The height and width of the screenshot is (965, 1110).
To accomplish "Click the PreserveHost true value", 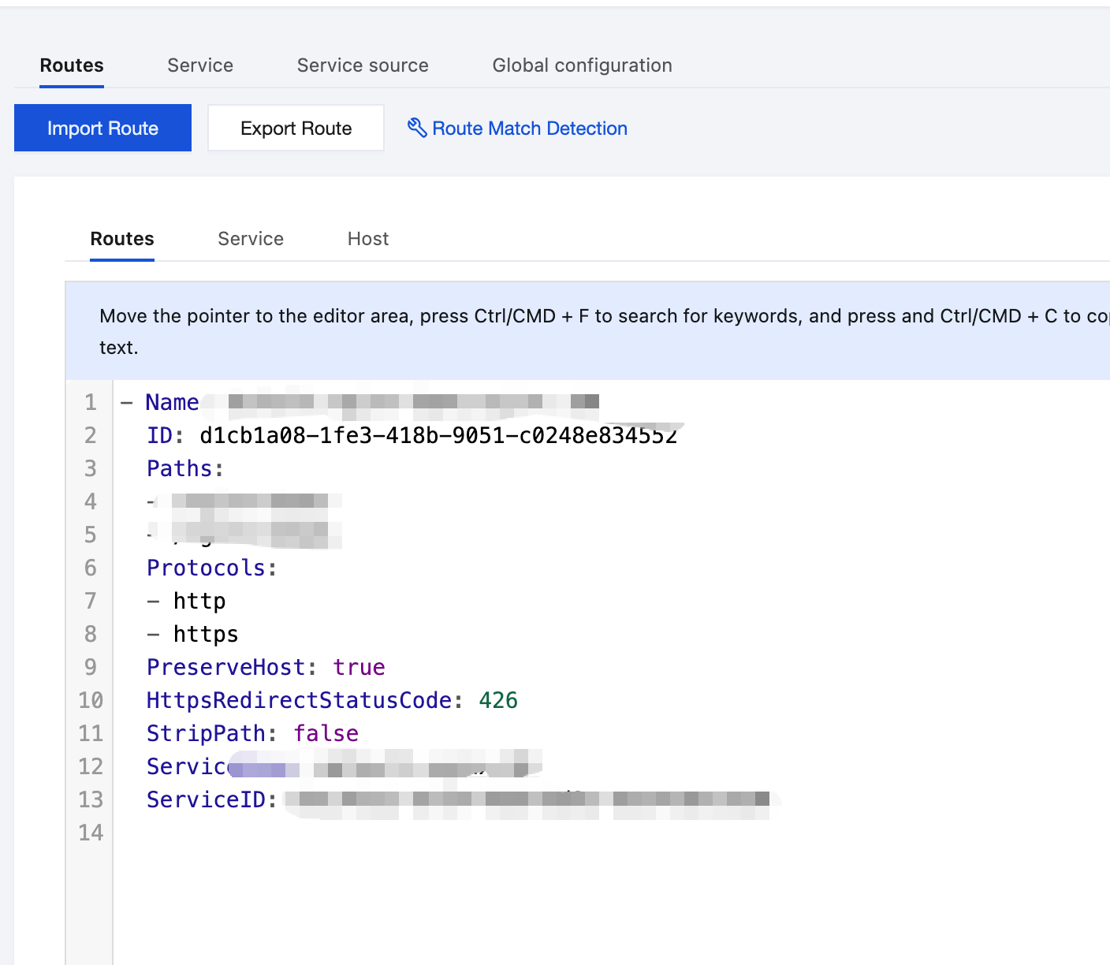I will 359,667.
